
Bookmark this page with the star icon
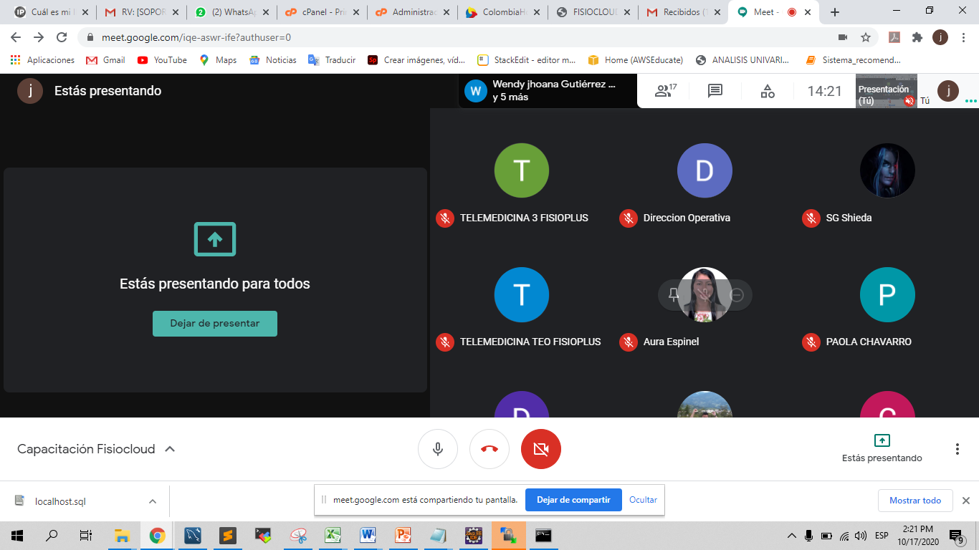tap(866, 37)
